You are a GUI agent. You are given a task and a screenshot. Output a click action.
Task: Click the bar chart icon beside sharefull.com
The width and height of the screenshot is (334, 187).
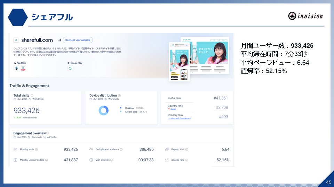(59, 40)
